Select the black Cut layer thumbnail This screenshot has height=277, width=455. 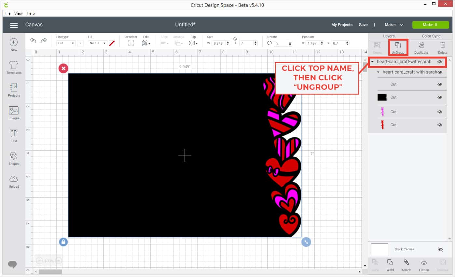click(x=382, y=97)
